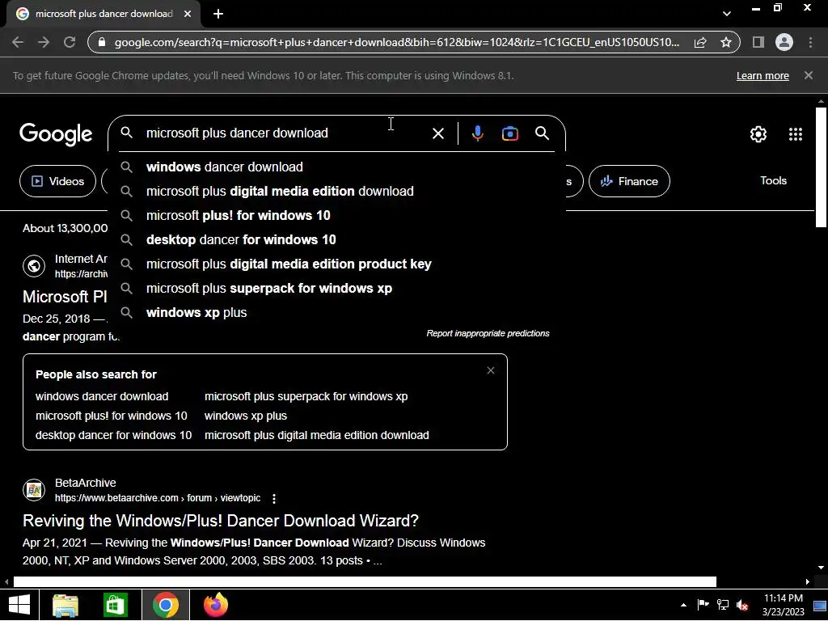Select suggestion digital media edition product key
Viewport: 828px width, 621px height.
click(x=336, y=264)
